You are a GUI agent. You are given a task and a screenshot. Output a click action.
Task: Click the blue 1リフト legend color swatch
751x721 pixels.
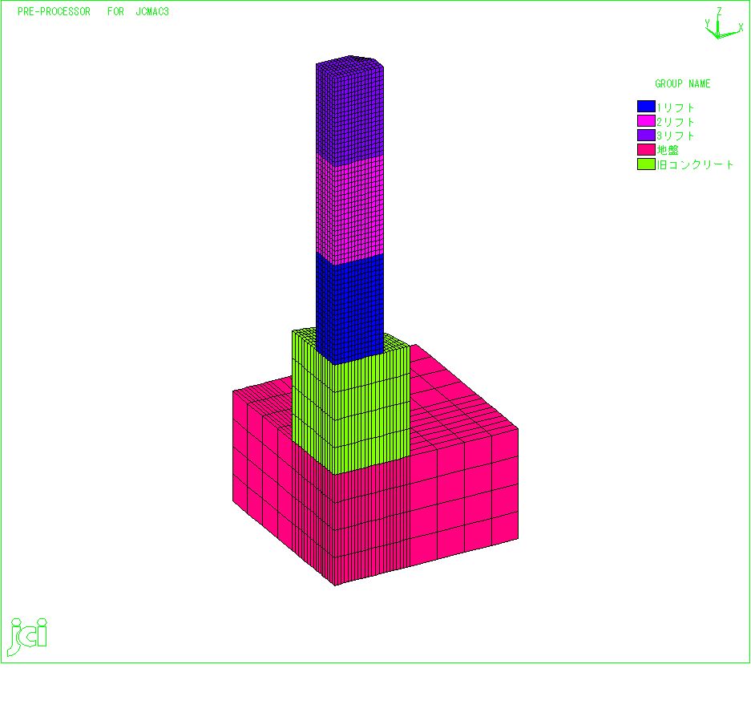pos(646,107)
